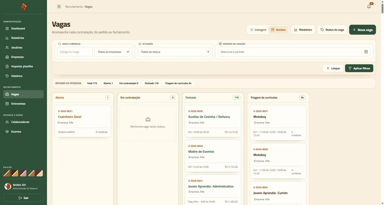The height and width of the screenshot is (205, 384).
Task: Select the pink palette swatch in the middle
Action: point(23,173)
